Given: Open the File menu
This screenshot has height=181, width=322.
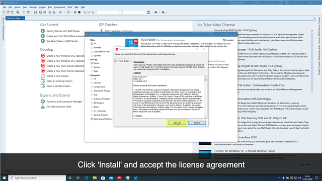Looking at the screenshot, I should click(x=5, y=7).
